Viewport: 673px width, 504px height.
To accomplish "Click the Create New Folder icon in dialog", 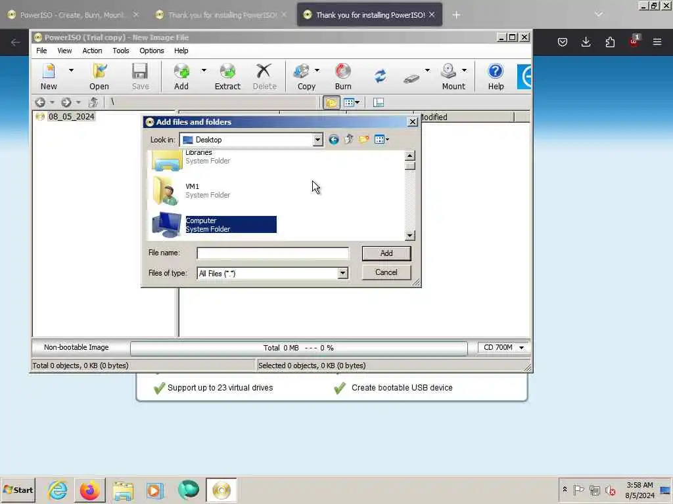I will 364,139.
